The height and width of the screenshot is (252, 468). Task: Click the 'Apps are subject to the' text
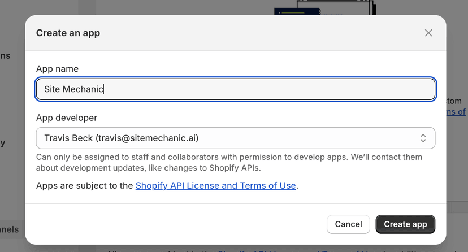coord(84,185)
